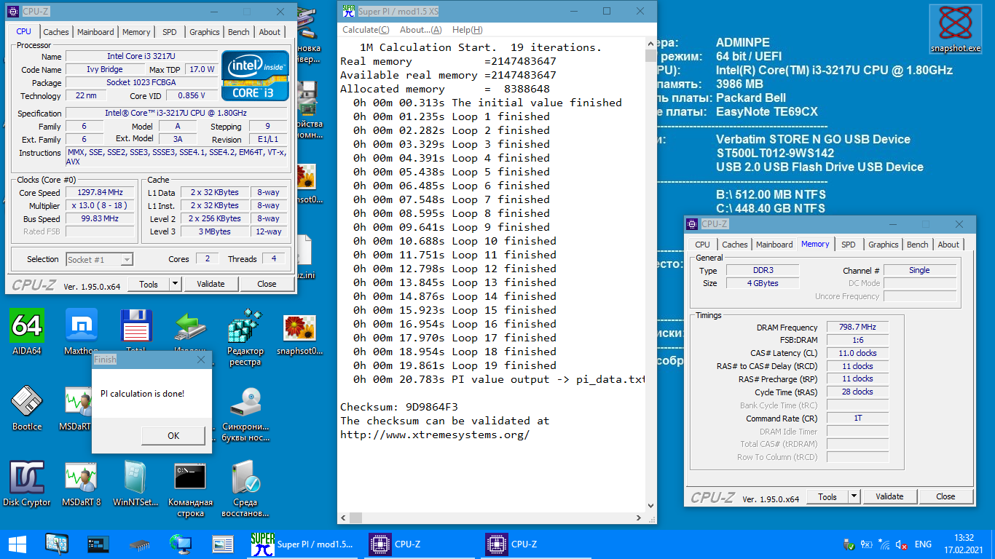Open the WinNTSetup desktop icon
Viewport: 995px width, 559px height.
135,483
